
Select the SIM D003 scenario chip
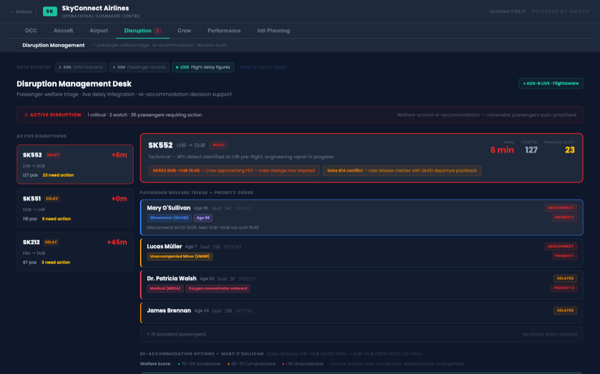[x=81, y=68]
